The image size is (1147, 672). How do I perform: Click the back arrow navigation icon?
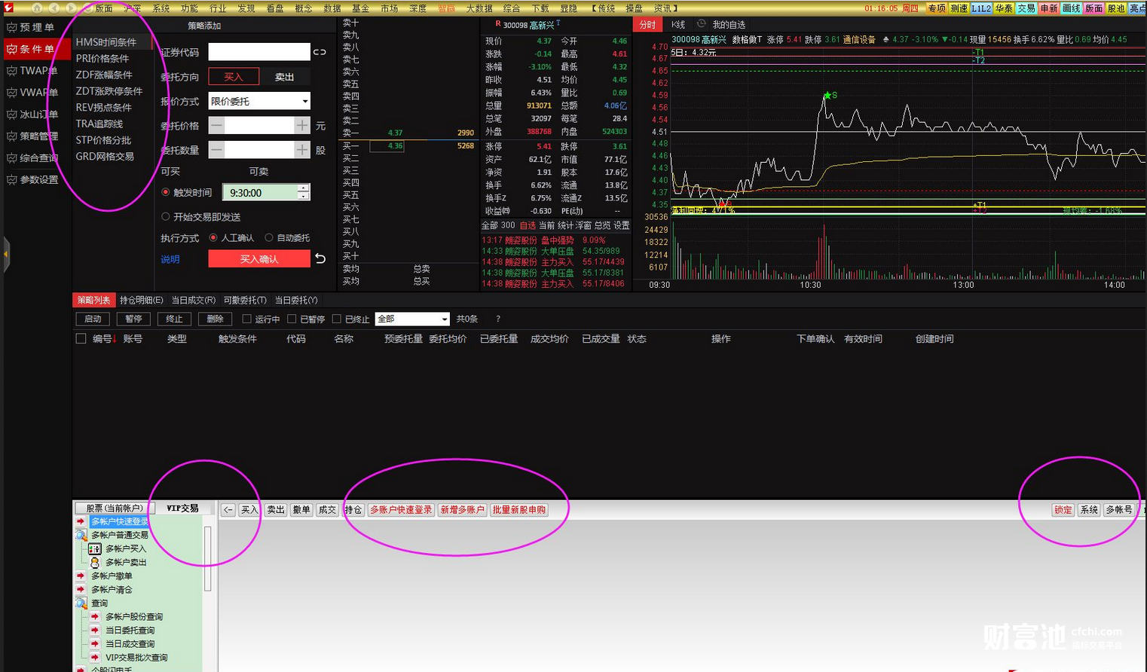point(54,8)
